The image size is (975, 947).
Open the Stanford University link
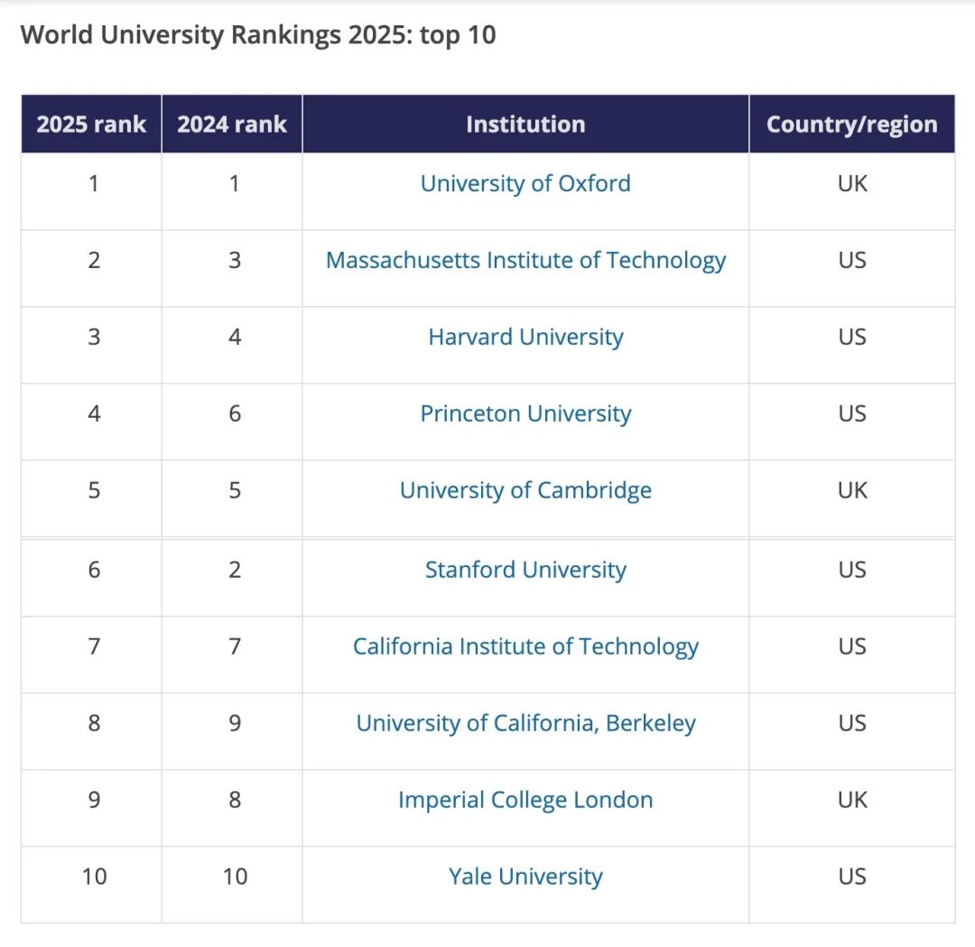coord(525,570)
